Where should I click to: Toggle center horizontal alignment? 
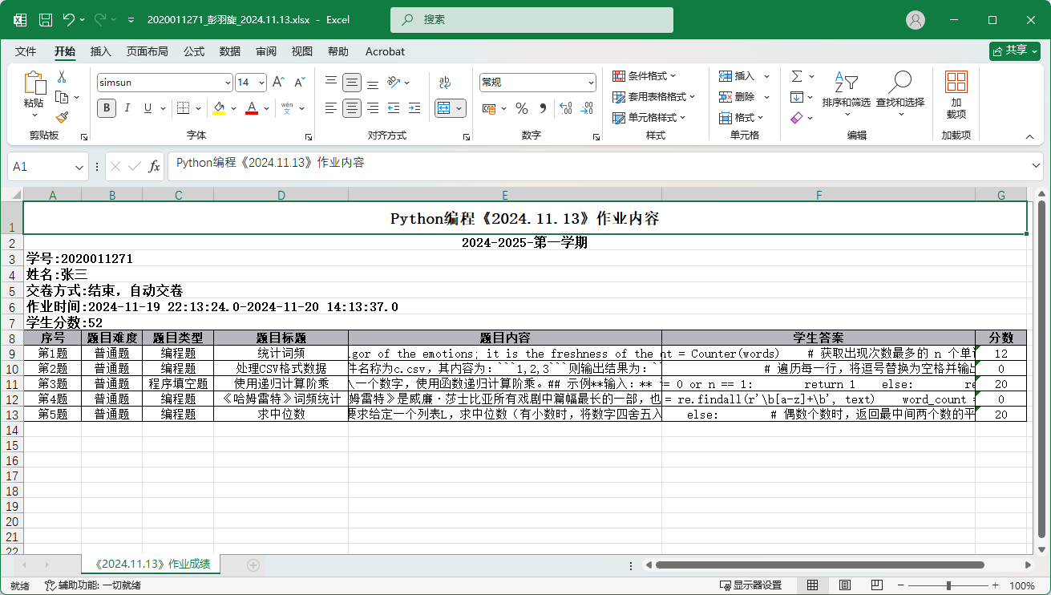point(352,107)
